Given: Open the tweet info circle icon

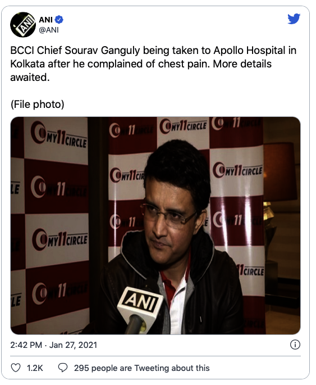Looking at the screenshot, I should [x=295, y=345].
